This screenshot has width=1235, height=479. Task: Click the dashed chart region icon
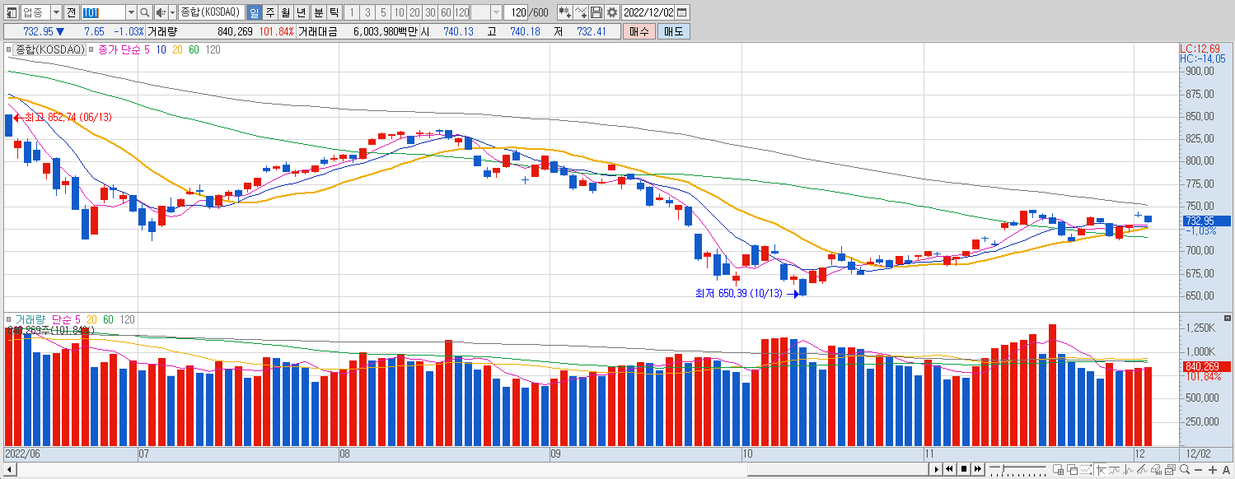[x=1086, y=470]
